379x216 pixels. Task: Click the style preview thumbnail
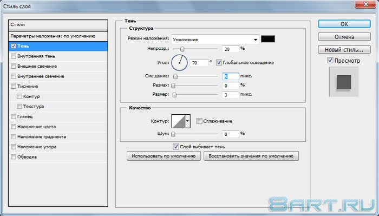click(x=344, y=82)
